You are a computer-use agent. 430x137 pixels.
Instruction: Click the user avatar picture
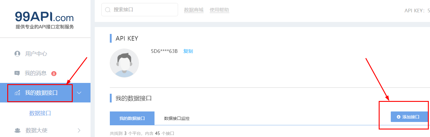(x=124, y=63)
